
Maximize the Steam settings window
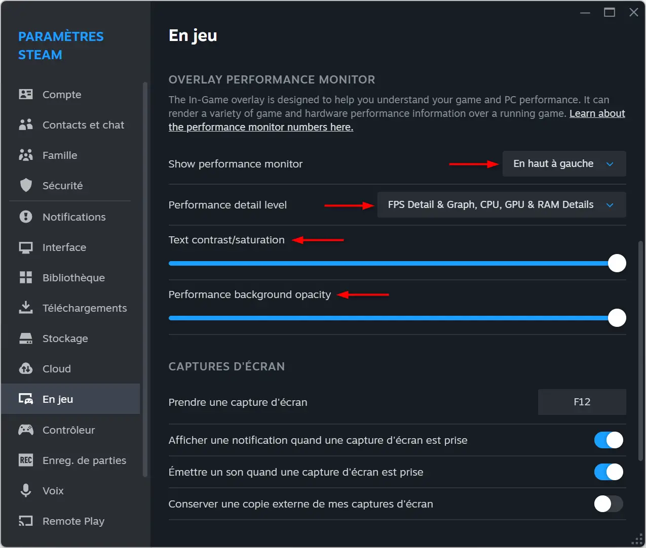610,13
